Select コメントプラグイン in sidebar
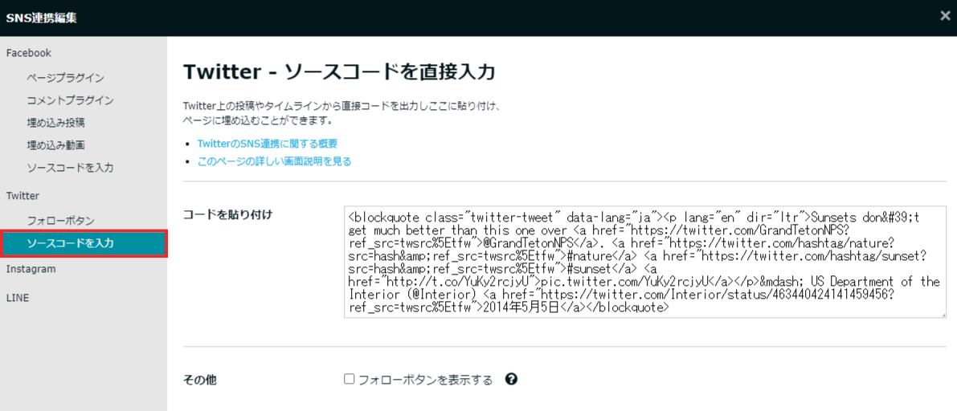Viewport: 957px width, 411px height. click(70, 100)
